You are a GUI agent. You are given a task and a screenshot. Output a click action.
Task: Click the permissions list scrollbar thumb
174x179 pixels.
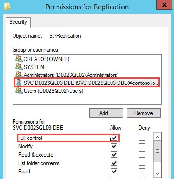click(157, 151)
